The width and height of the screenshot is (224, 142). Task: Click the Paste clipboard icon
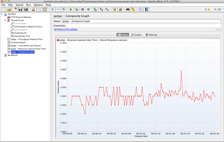(x=45, y=9)
